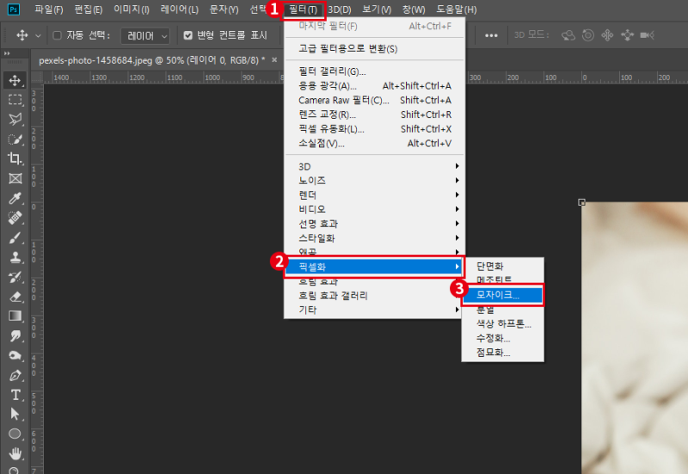Close the pexels-photo-1458684.jpeg document tab

[274, 59]
